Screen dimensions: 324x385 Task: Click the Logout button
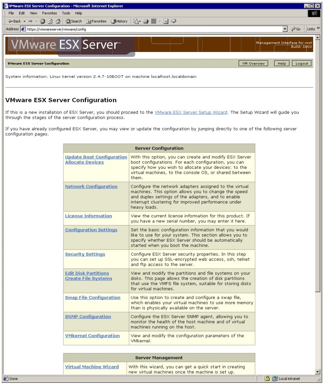click(302, 63)
